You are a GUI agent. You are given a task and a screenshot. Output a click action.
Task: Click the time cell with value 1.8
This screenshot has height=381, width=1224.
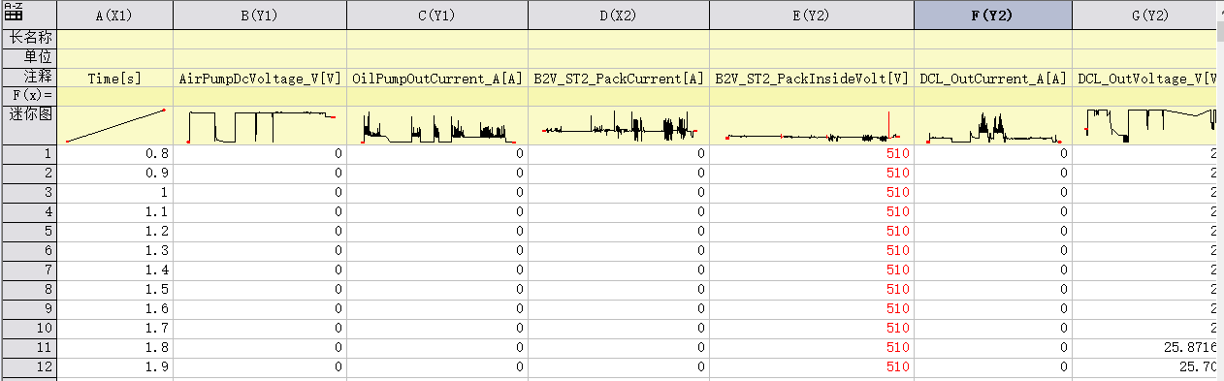point(114,348)
